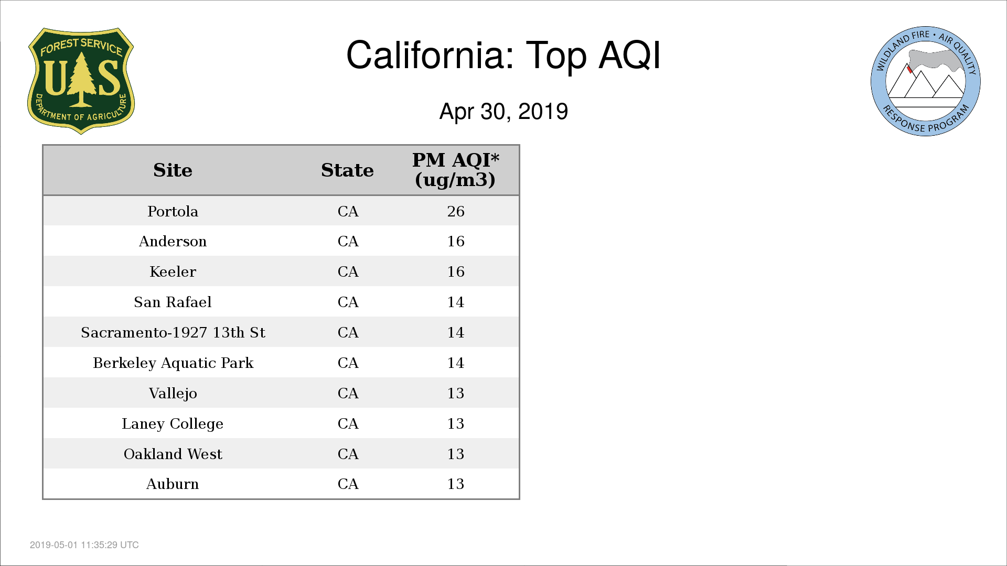Viewport: 1007px width, 566px height.
Task: Click the San Rafael row
Action: 281,302
